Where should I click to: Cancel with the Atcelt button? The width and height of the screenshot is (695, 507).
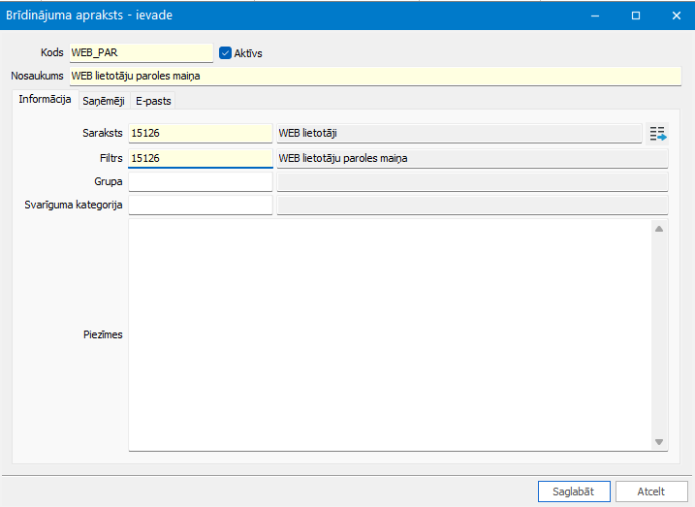pos(650,491)
